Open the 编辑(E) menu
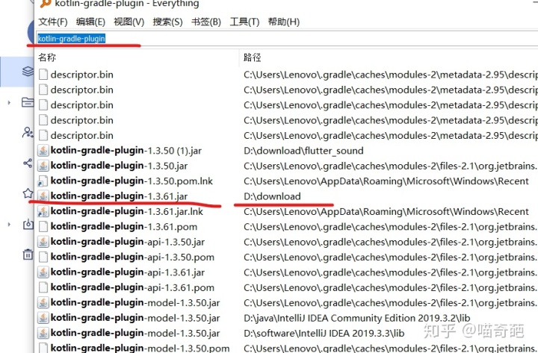The height and width of the screenshot is (353, 538). tap(90, 22)
